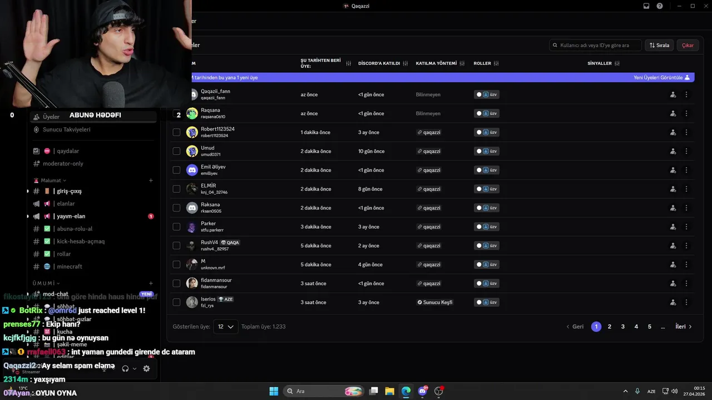Open filter options for Katılma Yöntemi column
This screenshot has width=712, height=400.
click(x=462, y=63)
